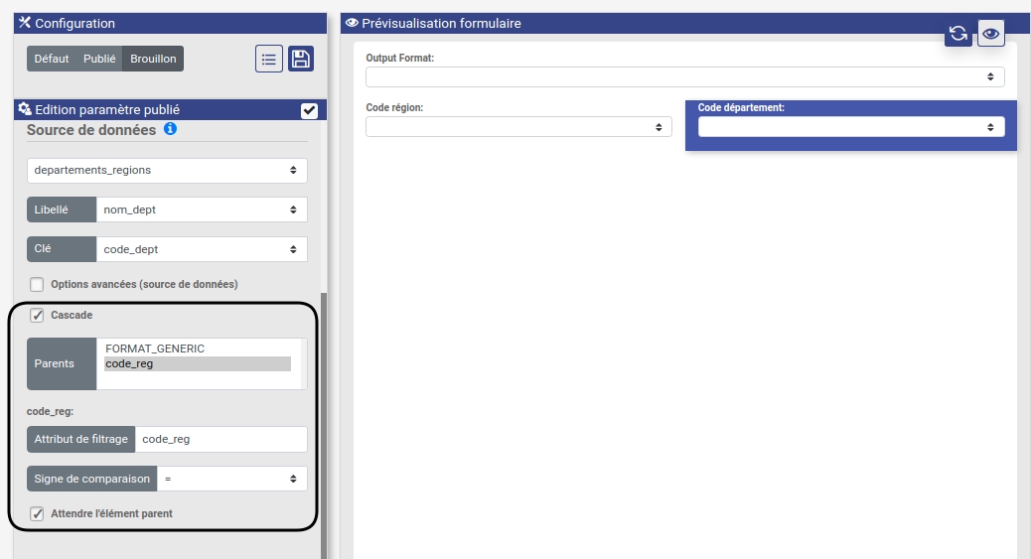1031x559 pixels.
Task: Click the list view icon button
Action: [269, 59]
